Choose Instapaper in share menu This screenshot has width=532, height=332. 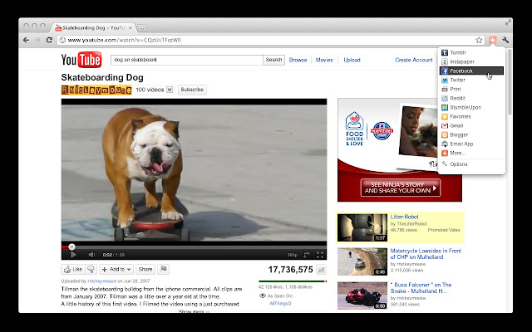471,61
